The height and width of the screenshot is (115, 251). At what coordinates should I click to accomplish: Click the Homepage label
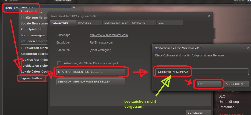63,35
